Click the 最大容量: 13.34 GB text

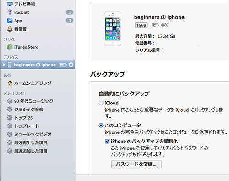pyautogui.click(x=155, y=36)
